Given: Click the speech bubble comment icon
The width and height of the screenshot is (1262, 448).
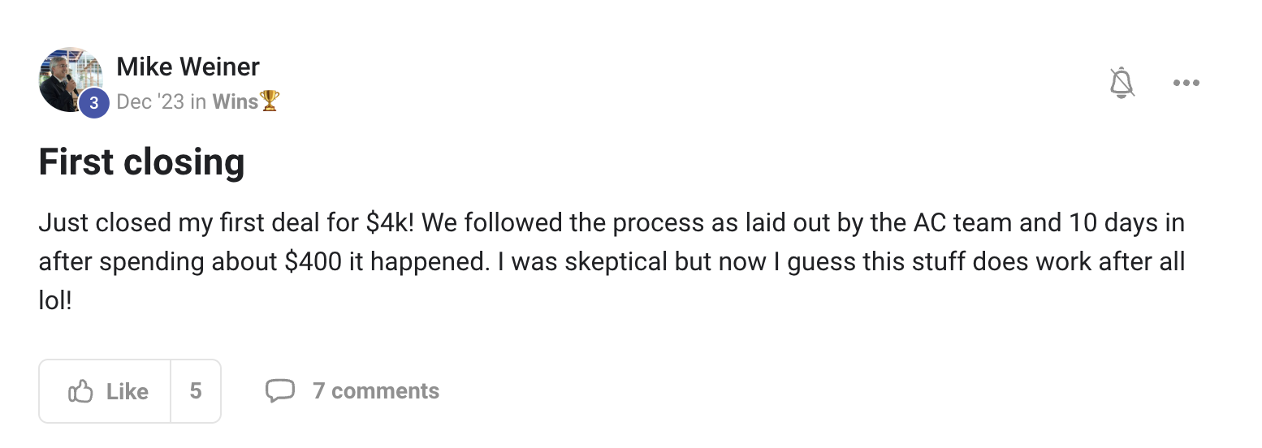Looking at the screenshot, I should click(280, 390).
